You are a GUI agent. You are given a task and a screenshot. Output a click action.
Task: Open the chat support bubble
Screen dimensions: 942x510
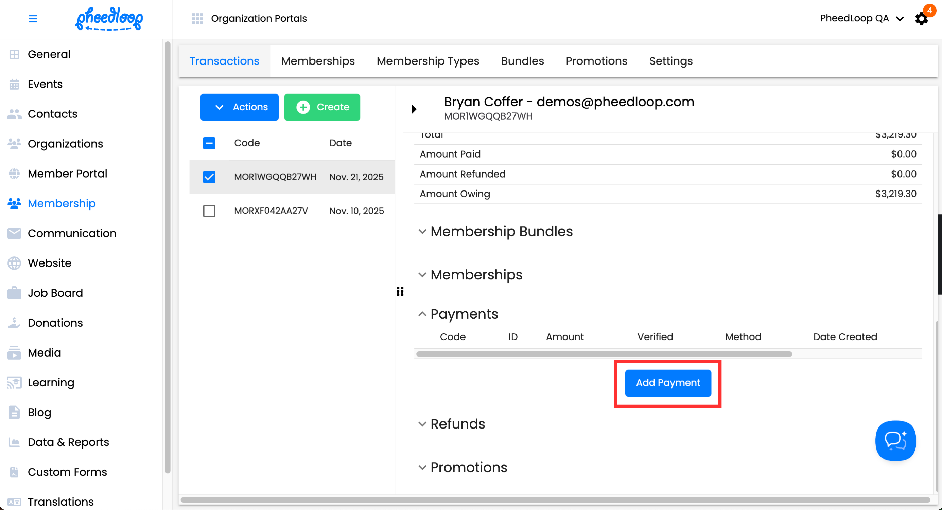point(895,440)
